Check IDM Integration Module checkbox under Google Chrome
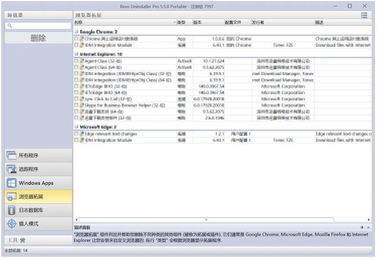The width and height of the screenshot is (377, 258). [76, 45]
